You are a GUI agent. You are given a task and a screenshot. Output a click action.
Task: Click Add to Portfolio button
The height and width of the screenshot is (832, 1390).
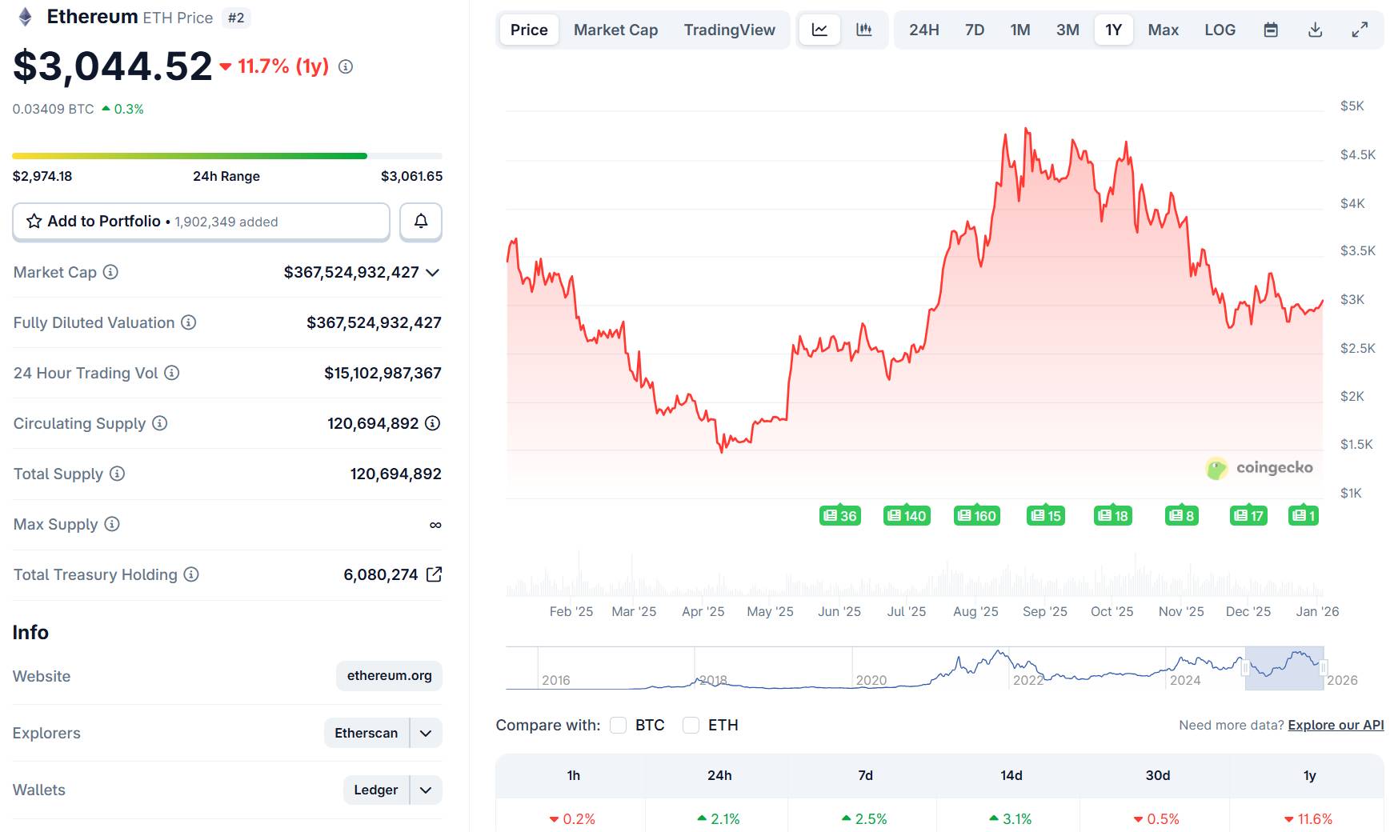[x=201, y=222]
